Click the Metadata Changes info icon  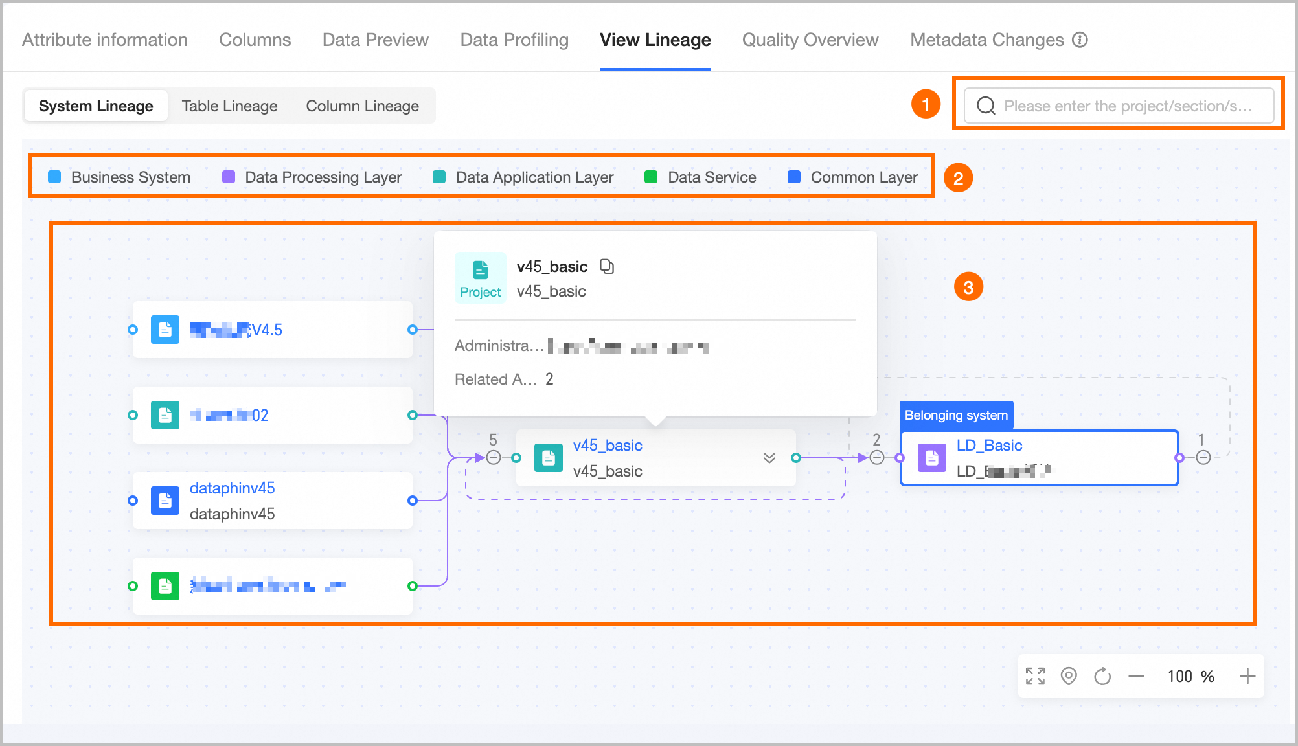click(1080, 40)
